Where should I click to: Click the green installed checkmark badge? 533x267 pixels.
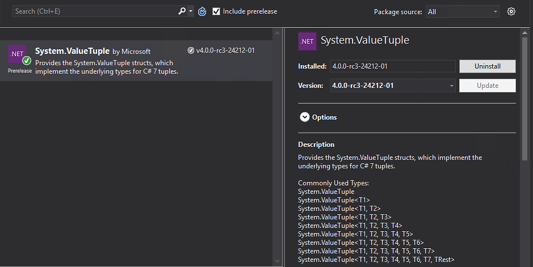(27, 61)
